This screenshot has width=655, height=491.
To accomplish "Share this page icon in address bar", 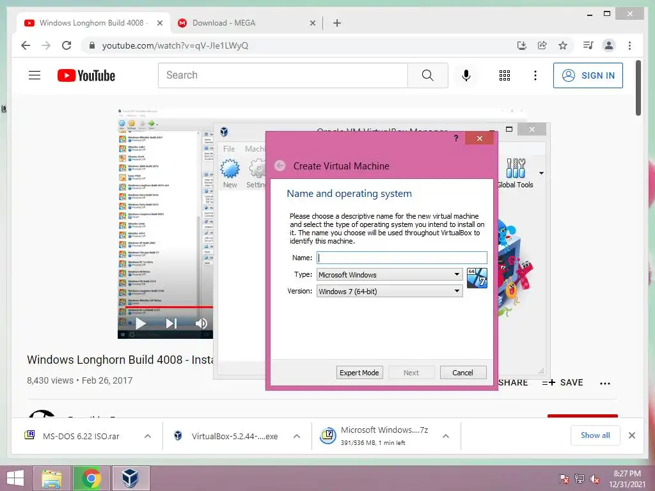I will 542,45.
